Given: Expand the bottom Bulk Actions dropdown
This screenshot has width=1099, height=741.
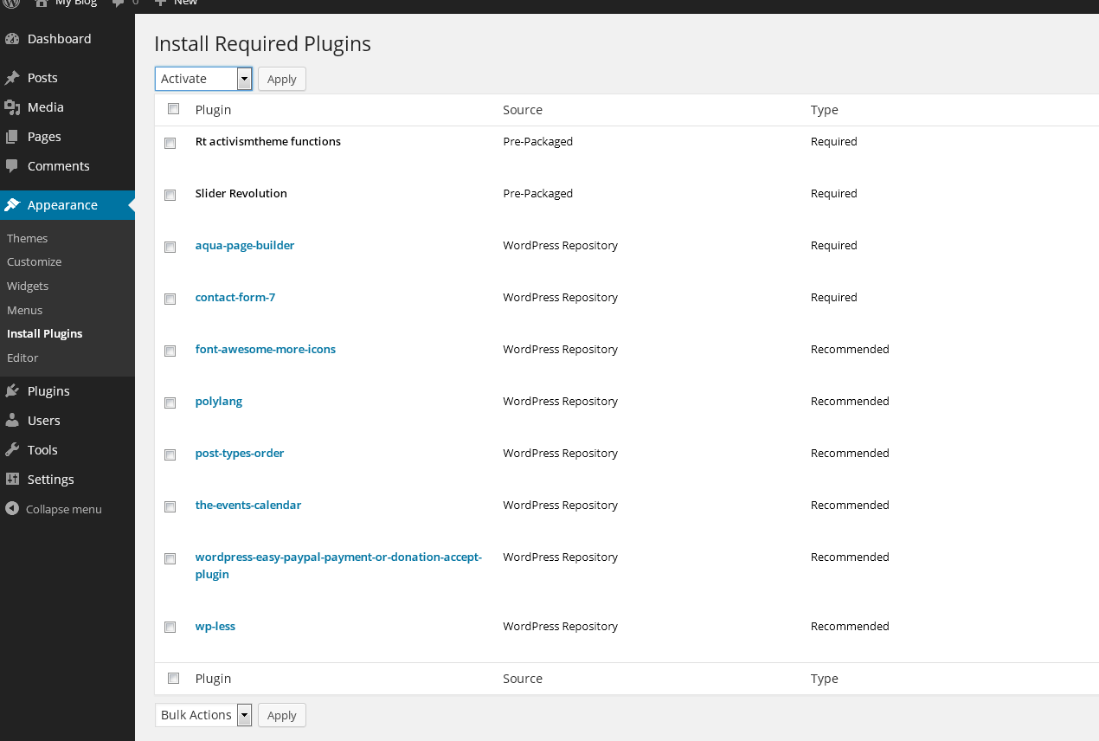Looking at the screenshot, I should click(x=203, y=715).
